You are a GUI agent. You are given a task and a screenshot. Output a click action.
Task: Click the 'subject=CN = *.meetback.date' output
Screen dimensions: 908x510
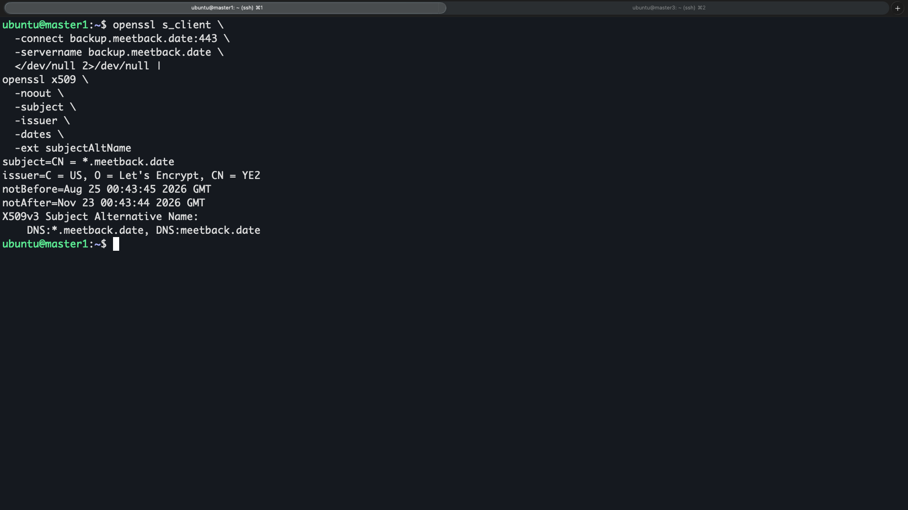[x=88, y=162]
